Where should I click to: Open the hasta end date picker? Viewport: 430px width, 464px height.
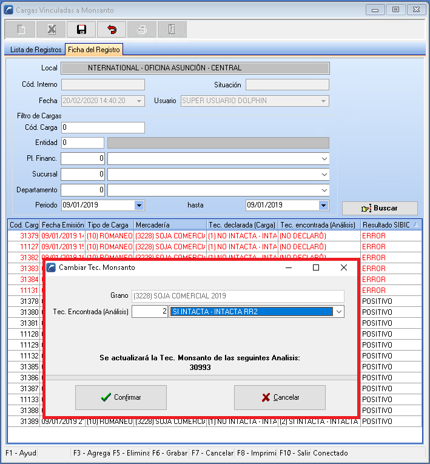323,205
